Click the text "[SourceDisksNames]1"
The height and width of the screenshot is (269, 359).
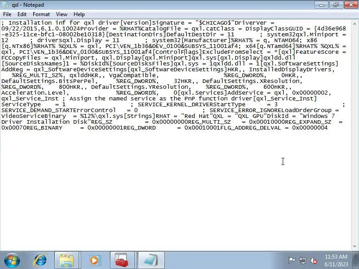click(x=35, y=64)
